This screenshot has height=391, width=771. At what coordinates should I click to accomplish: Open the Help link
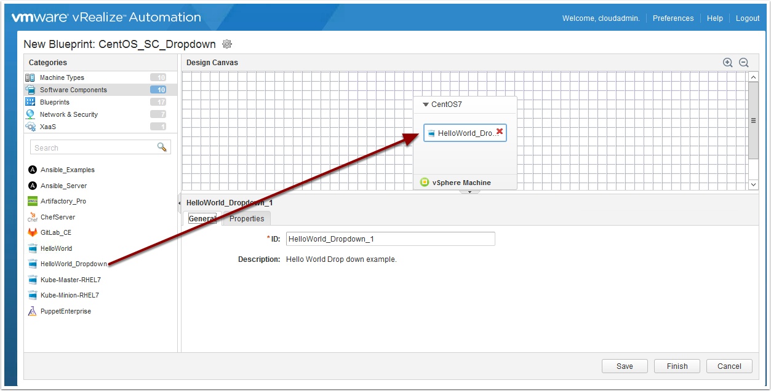(715, 18)
